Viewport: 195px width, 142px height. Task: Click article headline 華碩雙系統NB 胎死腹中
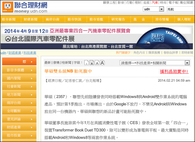tap(68, 71)
